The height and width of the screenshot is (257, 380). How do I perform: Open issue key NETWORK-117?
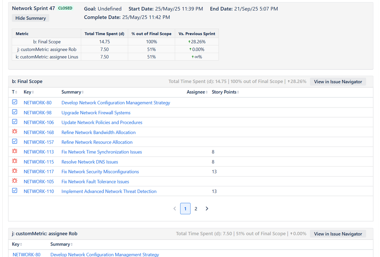(39, 172)
